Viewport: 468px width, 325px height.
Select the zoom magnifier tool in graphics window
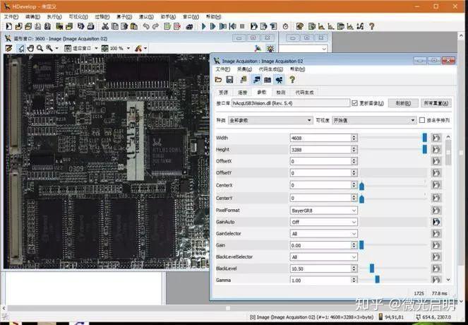point(40,48)
